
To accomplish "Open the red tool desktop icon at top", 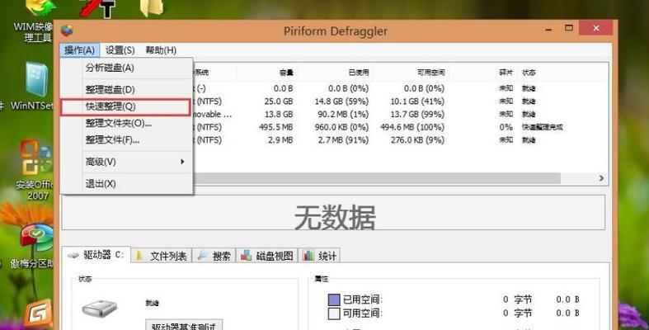I will [97, 8].
